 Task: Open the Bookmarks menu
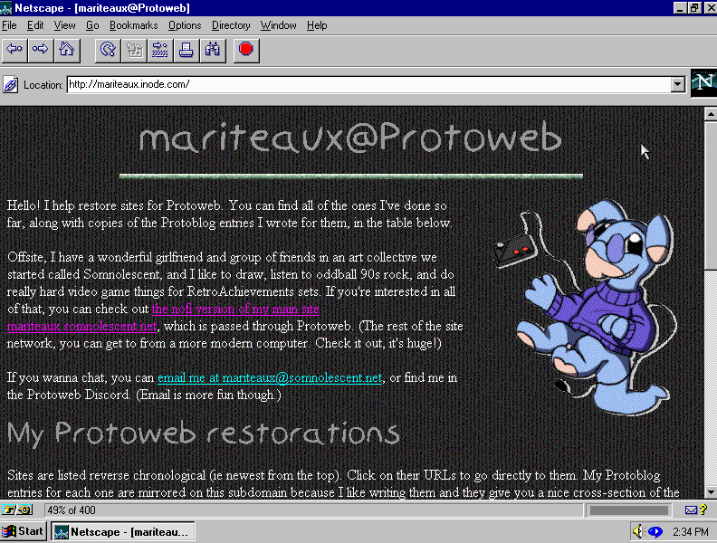(133, 25)
